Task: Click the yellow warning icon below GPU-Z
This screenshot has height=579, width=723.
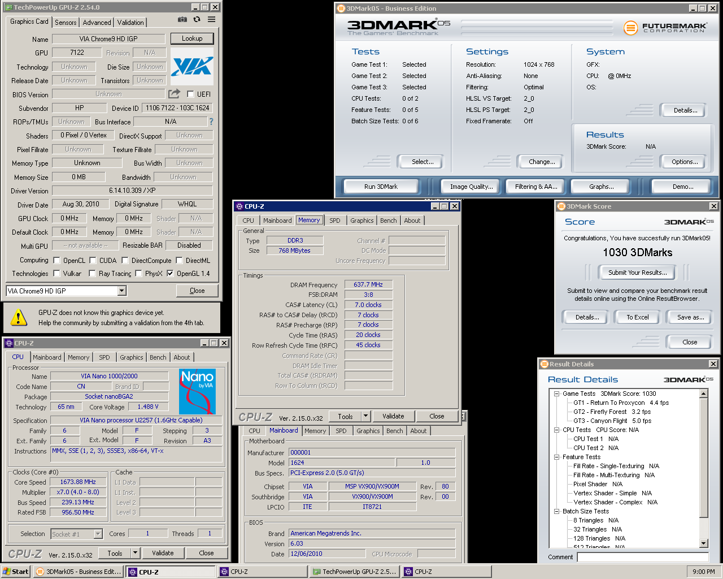Action: click(x=19, y=318)
